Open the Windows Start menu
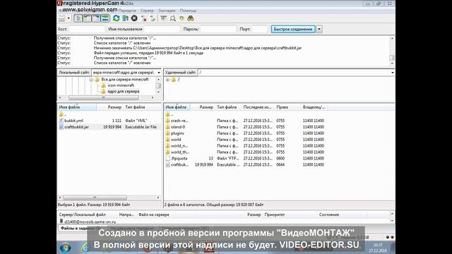This screenshot has width=452, height=254. (66, 248)
